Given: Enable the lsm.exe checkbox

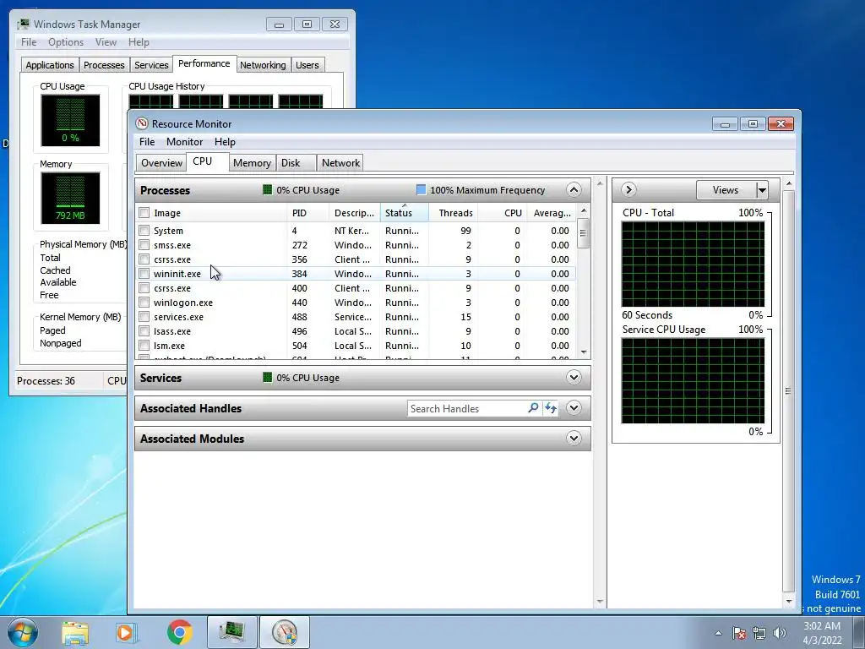Looking at the screenshot, I should (144, 346).
